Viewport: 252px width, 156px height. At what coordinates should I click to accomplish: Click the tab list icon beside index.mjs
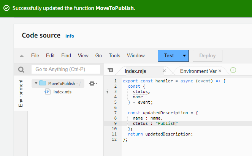tap(111, 70)
